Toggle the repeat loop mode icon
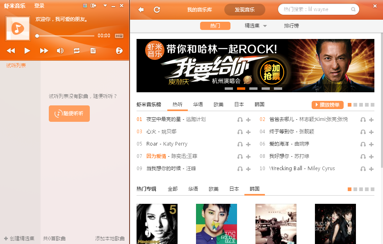Screen dimensions: 383x244 [77, 51]
